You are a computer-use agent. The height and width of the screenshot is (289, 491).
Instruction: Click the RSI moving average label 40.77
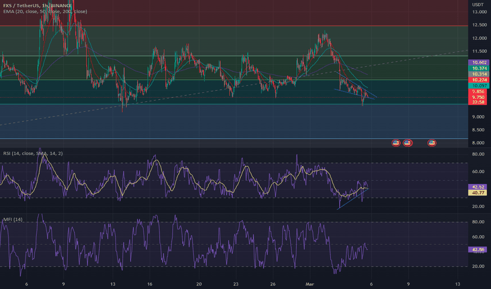478,193
